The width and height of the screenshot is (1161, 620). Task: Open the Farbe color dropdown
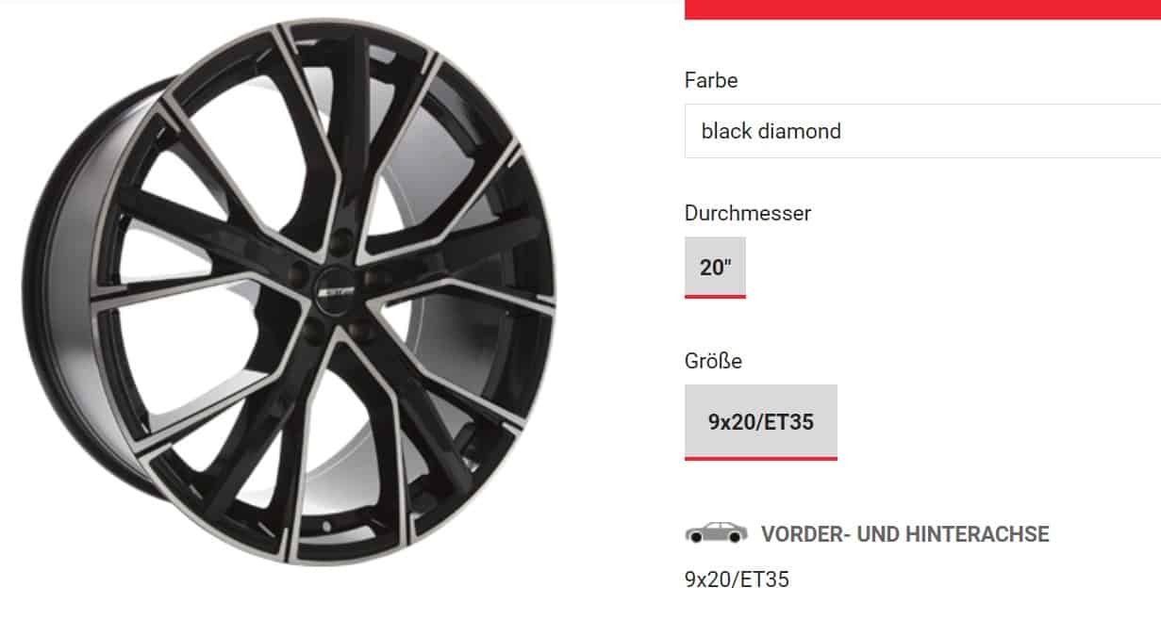(922, 131)
